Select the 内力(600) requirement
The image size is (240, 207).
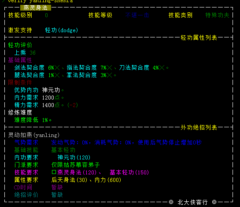108,180
